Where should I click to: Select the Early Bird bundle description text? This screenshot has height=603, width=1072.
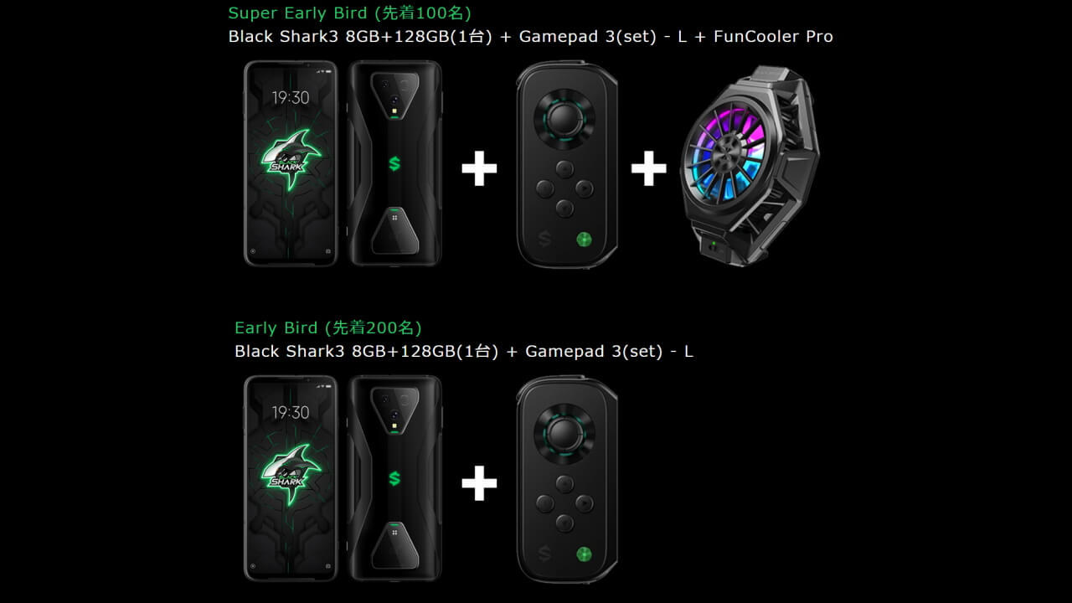coord(464,352)
